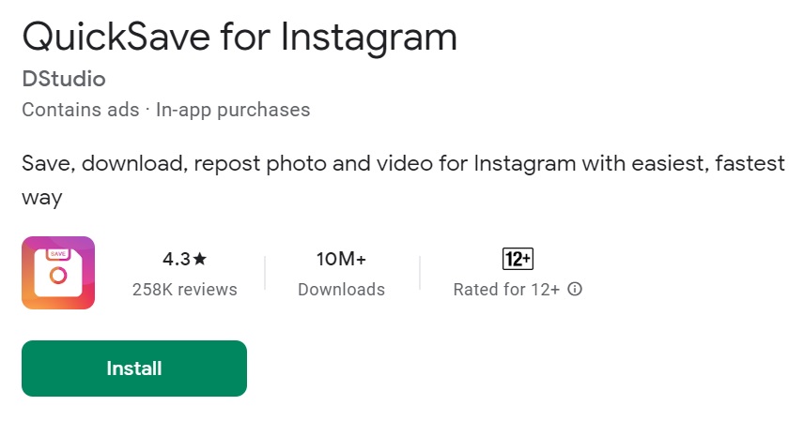Click the Rated for 12+ text

(506, 290)
